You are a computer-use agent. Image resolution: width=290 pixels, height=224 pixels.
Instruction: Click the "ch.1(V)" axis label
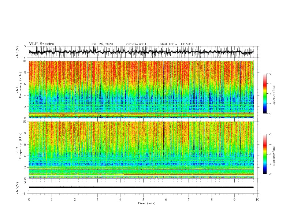18,52
